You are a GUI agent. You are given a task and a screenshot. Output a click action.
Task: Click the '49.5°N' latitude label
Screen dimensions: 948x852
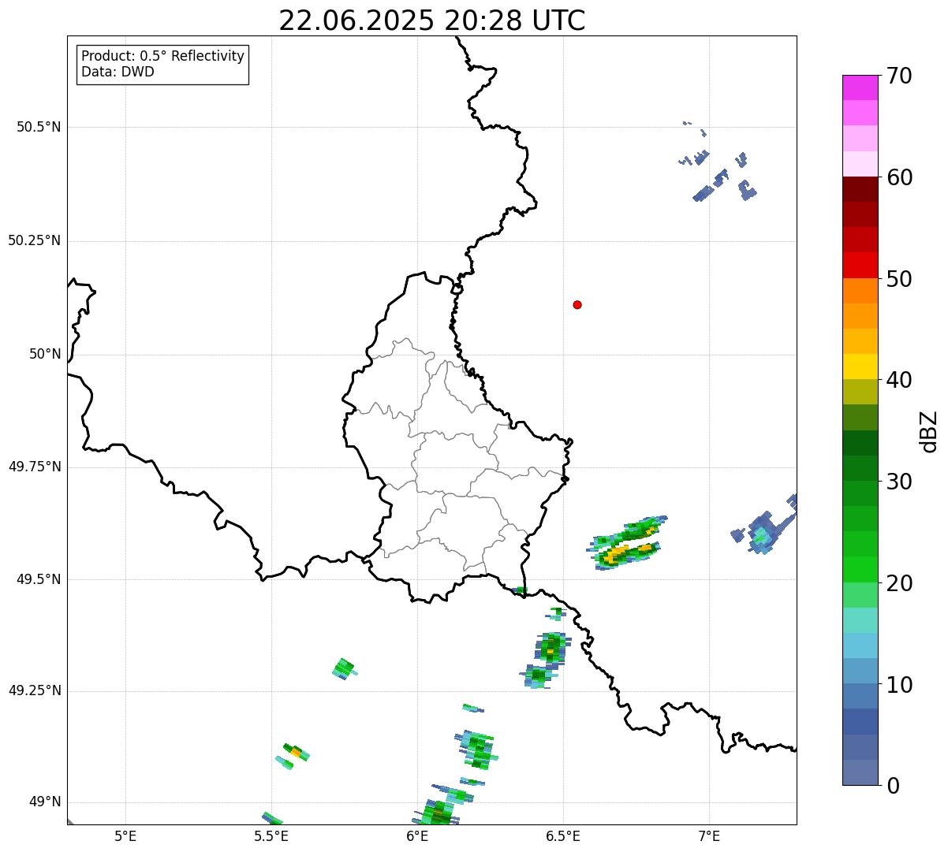click(39, 579)
